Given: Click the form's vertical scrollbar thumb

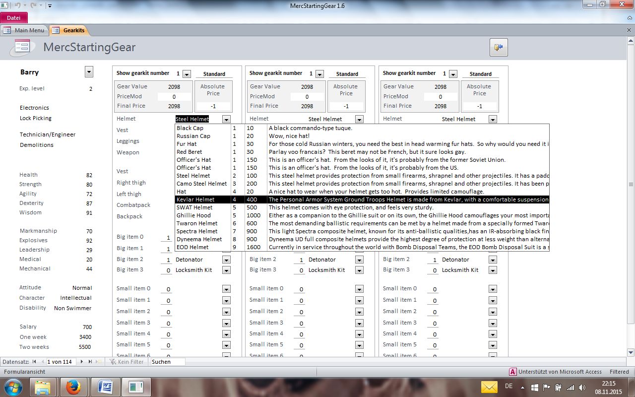Looking at the screenshot, I should click(x=631, y=184).
